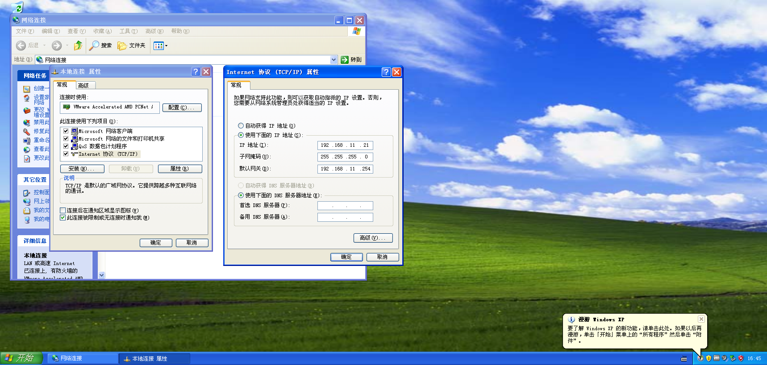
Task: Click the Go button next to address bar
Action: (351, 60)
